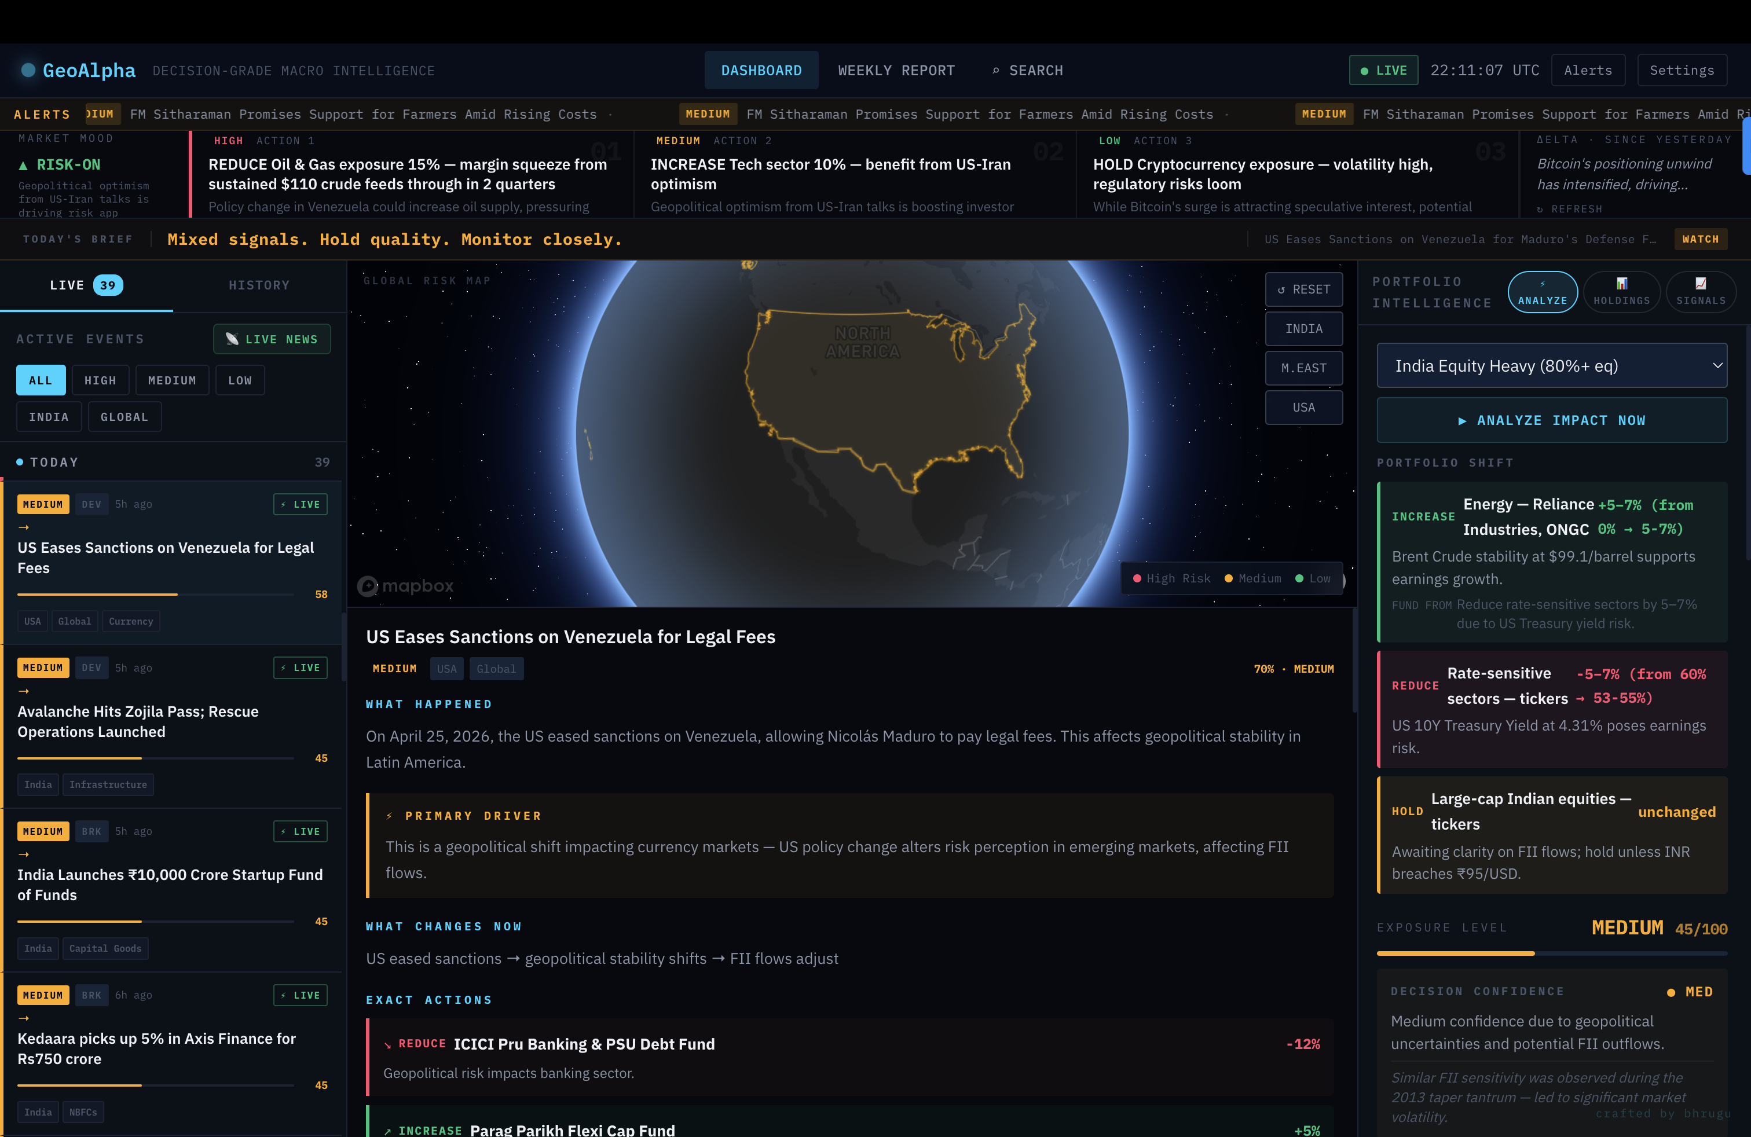Click the Bitcoin positioning delta summary
Image resolution: width=1751 pixels, height=1137 pixels.
1624,174
